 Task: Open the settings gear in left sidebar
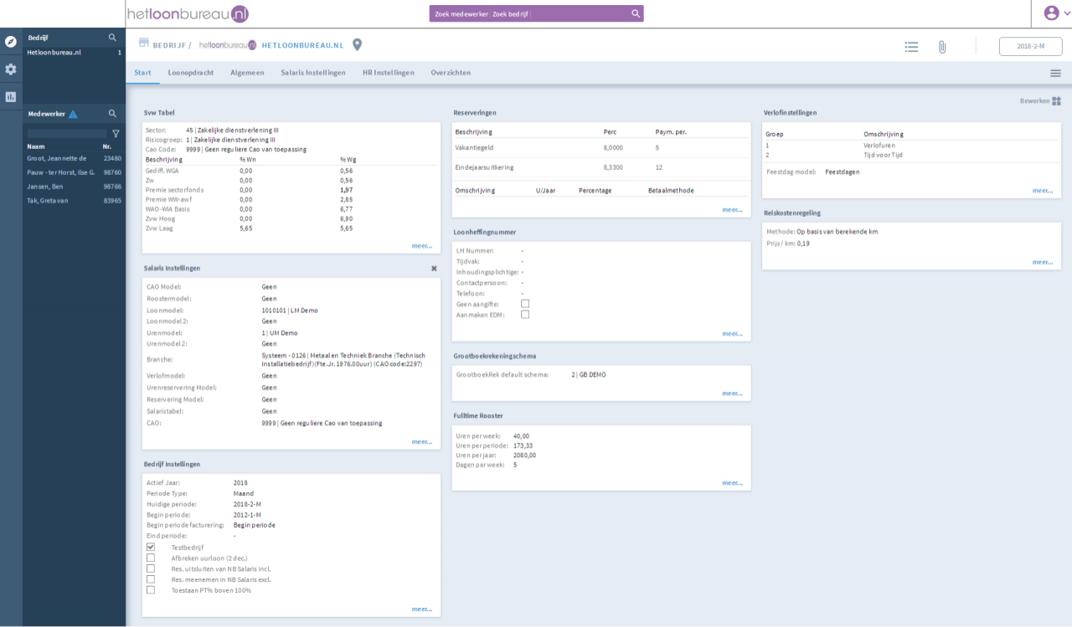click(x=11, y=69)
